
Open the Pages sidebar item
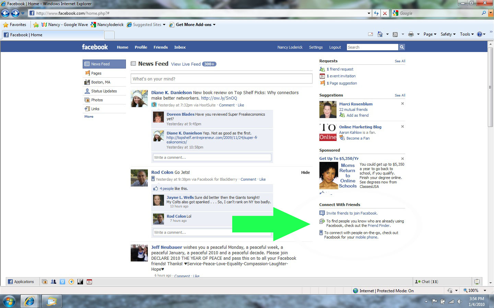click(96, 73)
